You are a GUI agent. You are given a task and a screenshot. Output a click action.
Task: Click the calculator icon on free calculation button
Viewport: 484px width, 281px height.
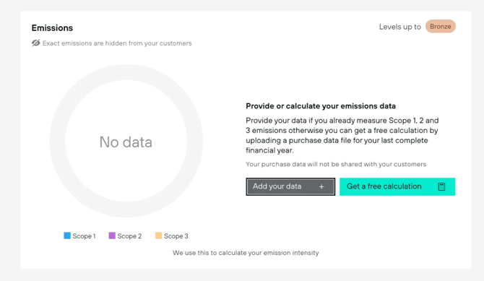click(x=441, y=187)
